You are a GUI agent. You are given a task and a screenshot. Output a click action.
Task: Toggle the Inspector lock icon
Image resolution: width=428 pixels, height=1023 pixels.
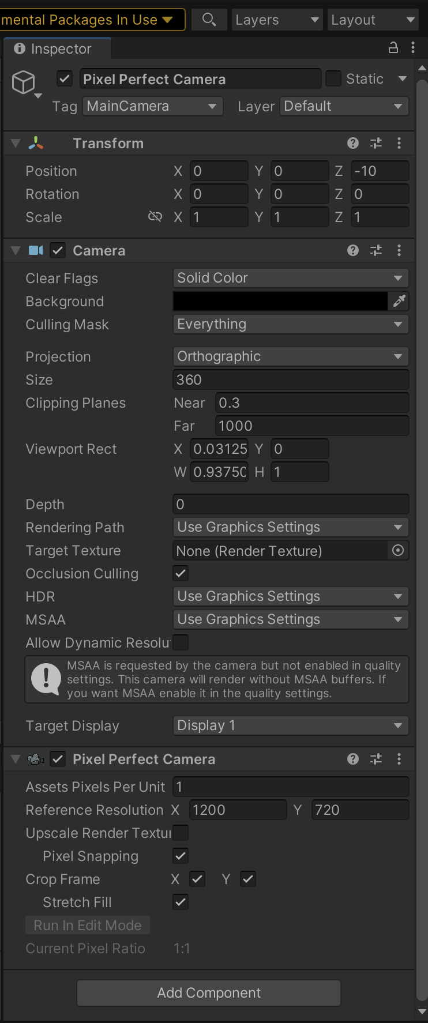[x=393, y=48]
